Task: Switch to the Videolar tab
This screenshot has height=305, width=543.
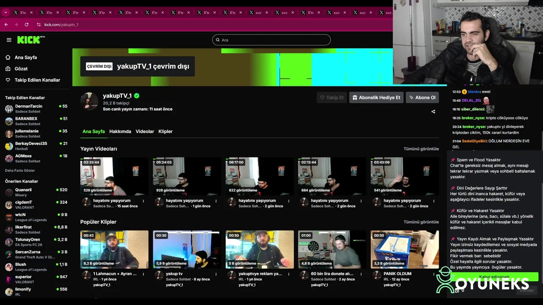Action: coord(145,131)
